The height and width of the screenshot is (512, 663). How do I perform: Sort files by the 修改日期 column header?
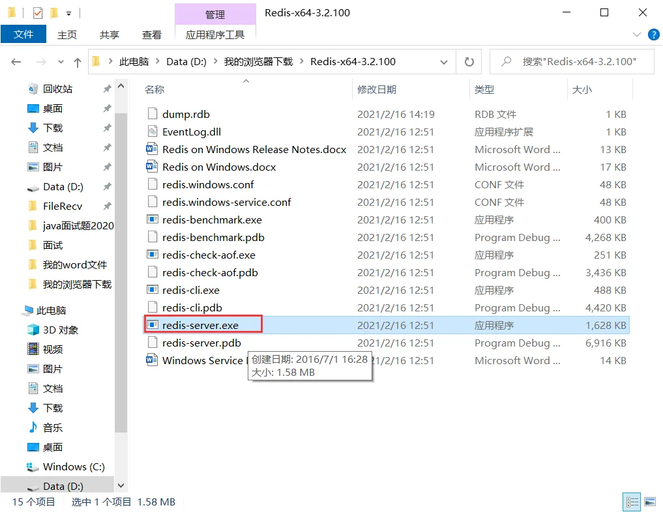click(376, 89)
